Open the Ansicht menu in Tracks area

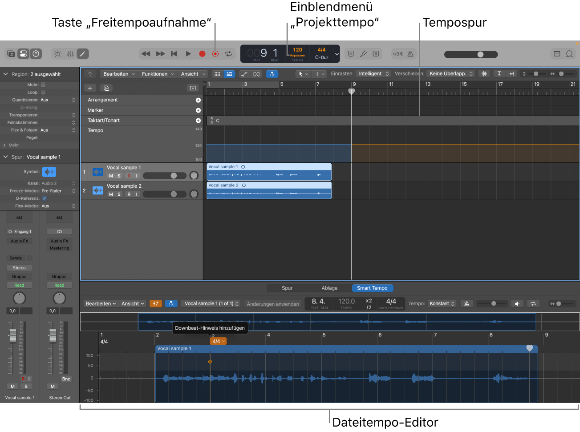click(193, 74)
